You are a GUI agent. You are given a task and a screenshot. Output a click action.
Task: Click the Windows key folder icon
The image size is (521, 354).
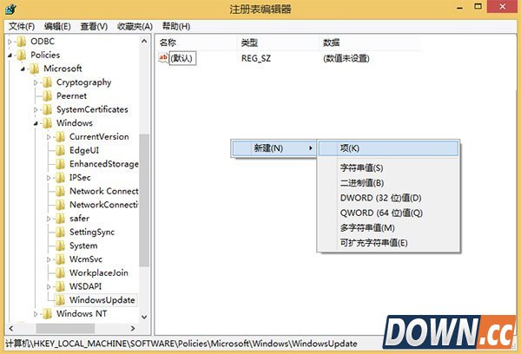pos(48,123)
